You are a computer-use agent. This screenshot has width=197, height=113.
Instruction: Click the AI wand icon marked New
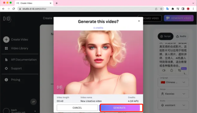point(179,70)
